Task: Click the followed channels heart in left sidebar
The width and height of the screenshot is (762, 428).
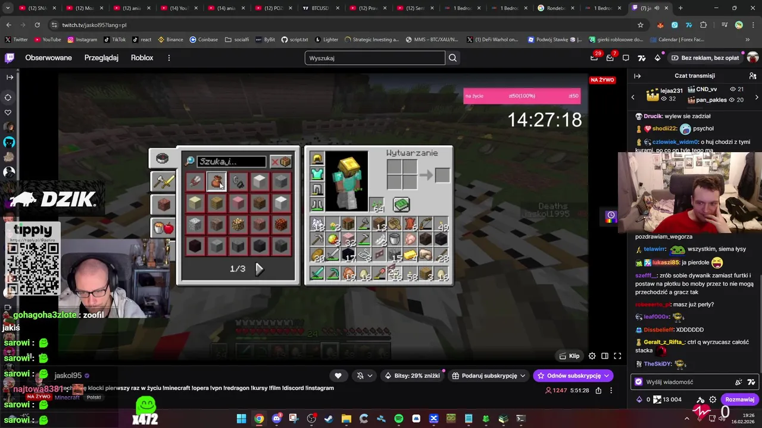Action: pyautogui.click(x=8, y=112)
